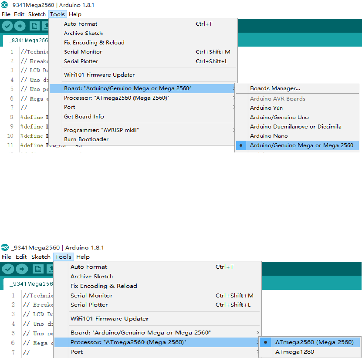
Task: Choose Archive Sketch in bottom Tools menu
Action: [x=157, y=276]
